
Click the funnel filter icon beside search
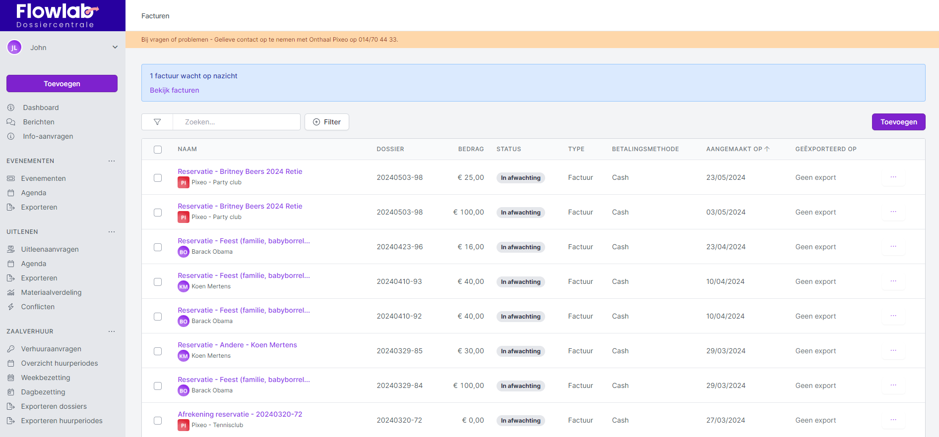(157, 122)
